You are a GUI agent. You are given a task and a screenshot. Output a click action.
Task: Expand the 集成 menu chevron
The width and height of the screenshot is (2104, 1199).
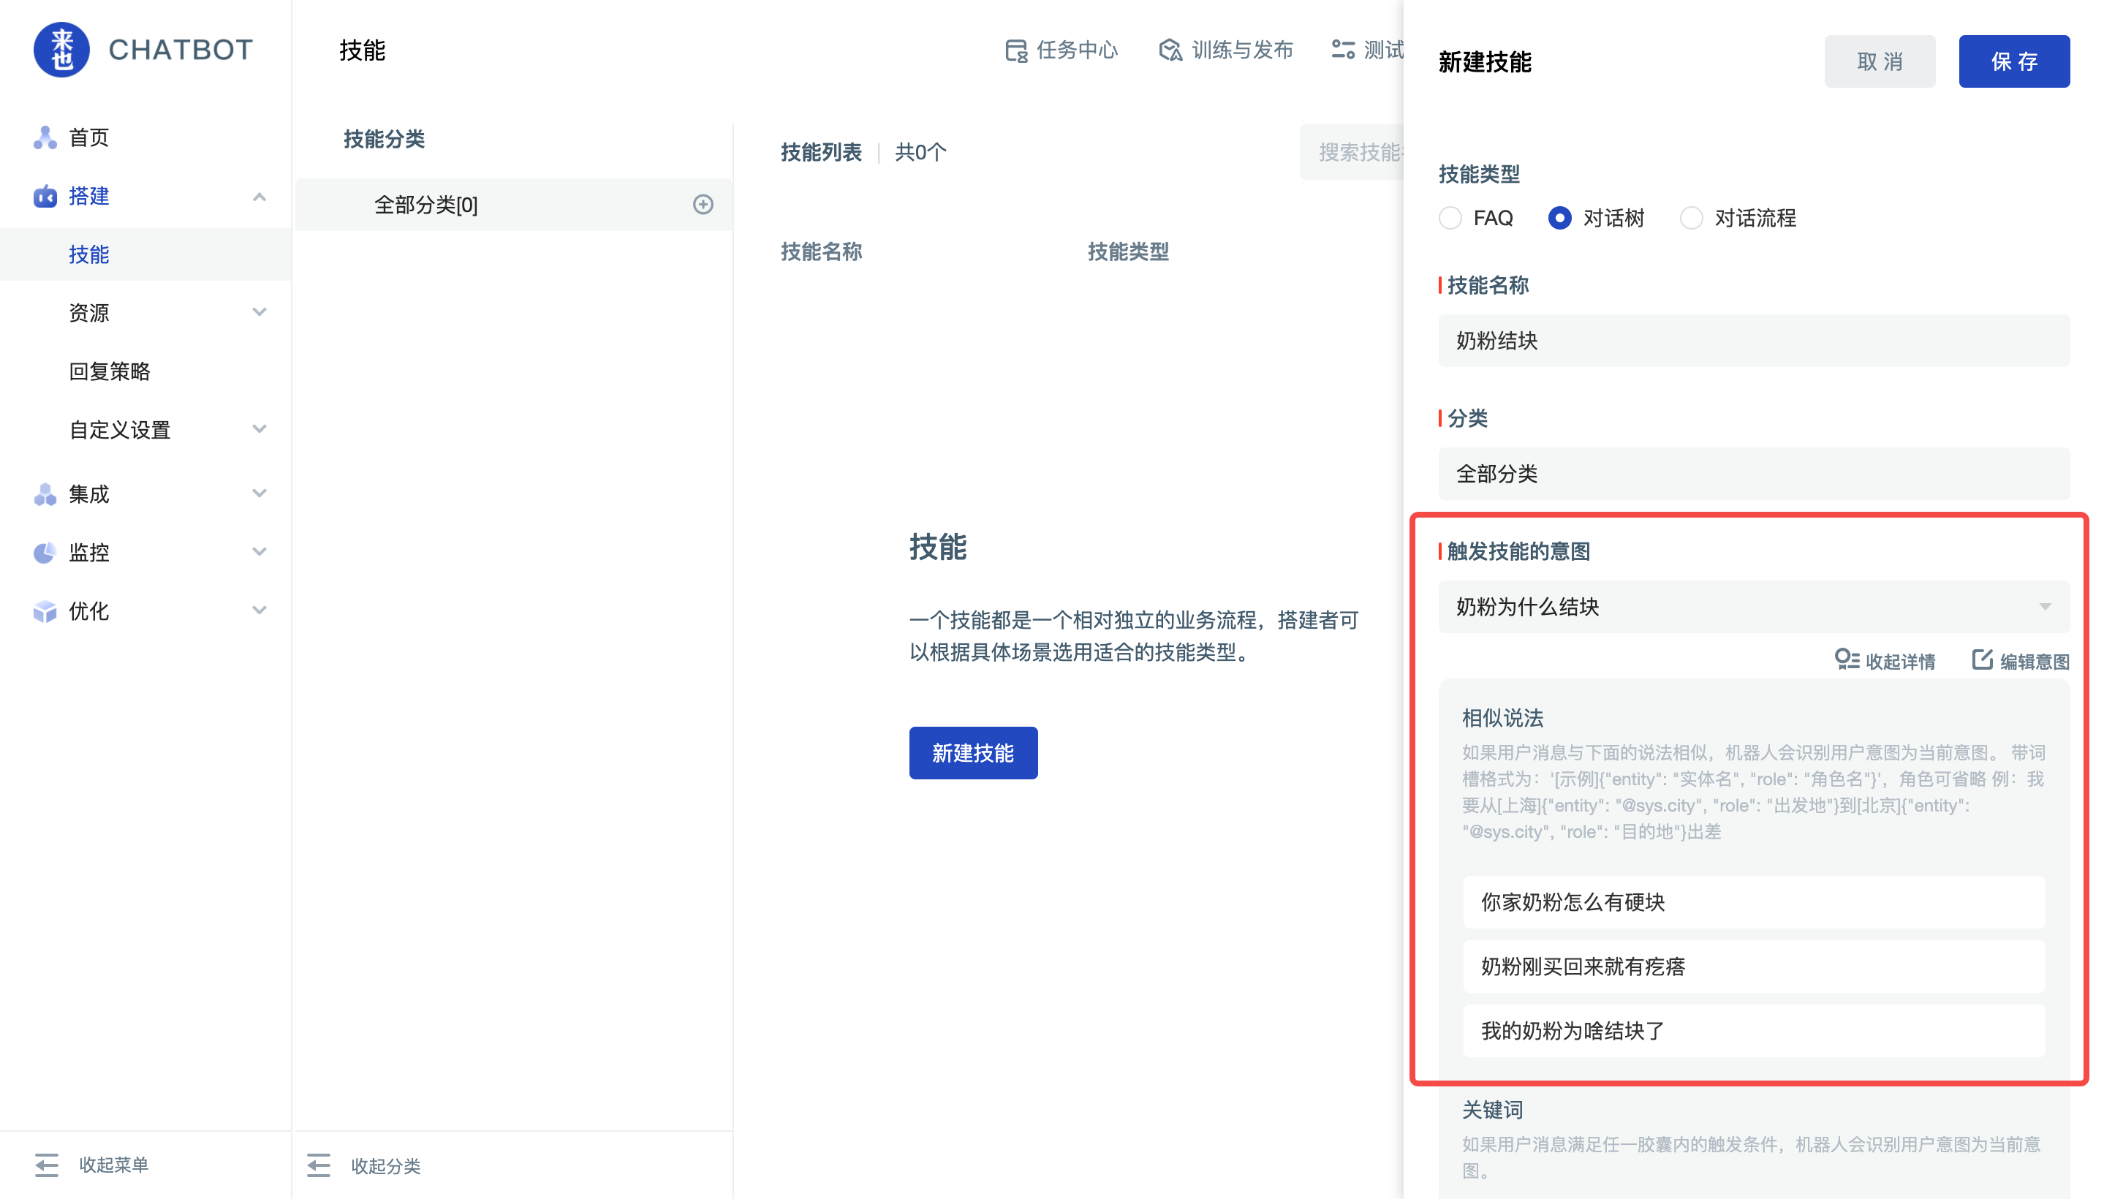point(260,493)
